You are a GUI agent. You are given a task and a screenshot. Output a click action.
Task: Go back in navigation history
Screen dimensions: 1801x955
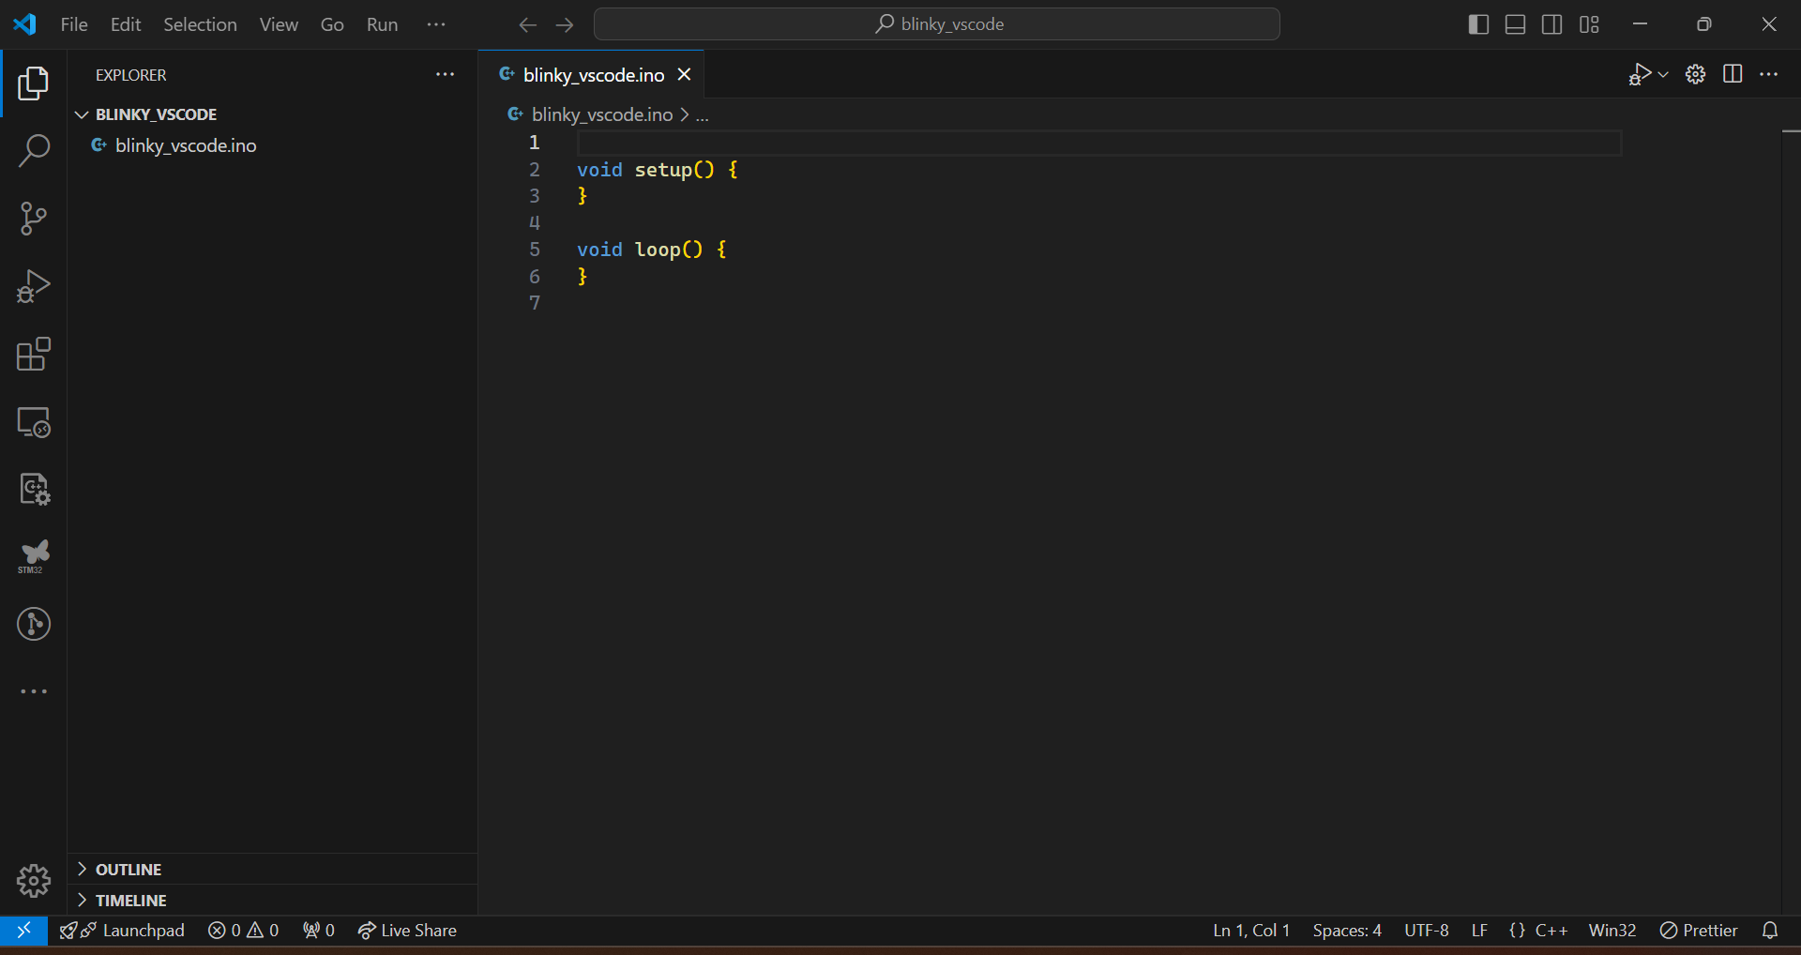(528, 24)
